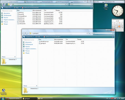The height and width of the screenshot is (100, 125).
Task: Go back in gameport window
Action: (x=24, y=33)
